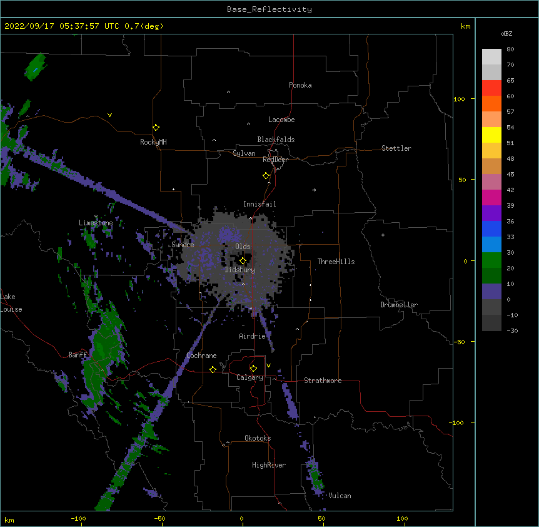Click the red 60-65 dBZ legend swatch

click(x=491, y=88)
